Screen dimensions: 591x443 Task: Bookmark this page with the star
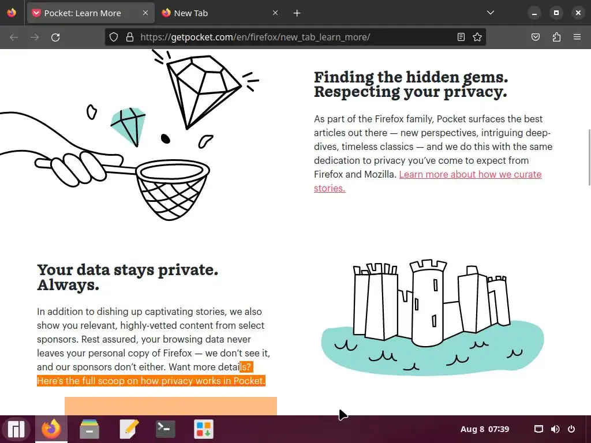[x=477, y=37]
